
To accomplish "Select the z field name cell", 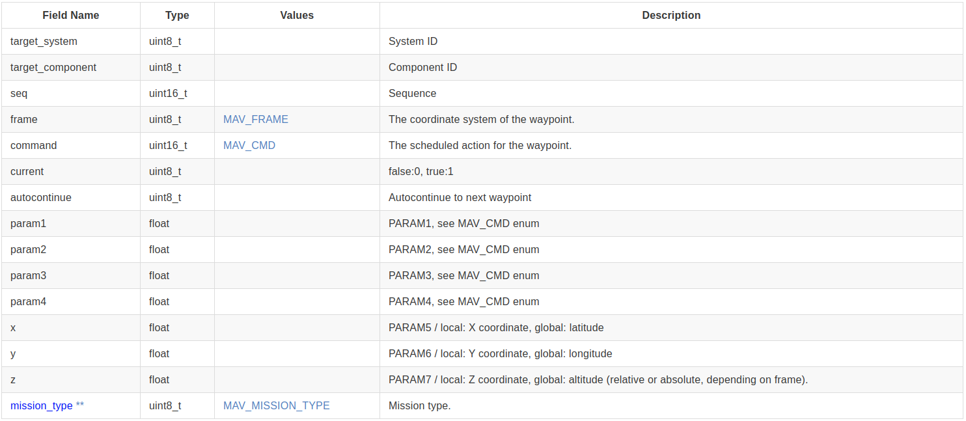I will point(71,379).
